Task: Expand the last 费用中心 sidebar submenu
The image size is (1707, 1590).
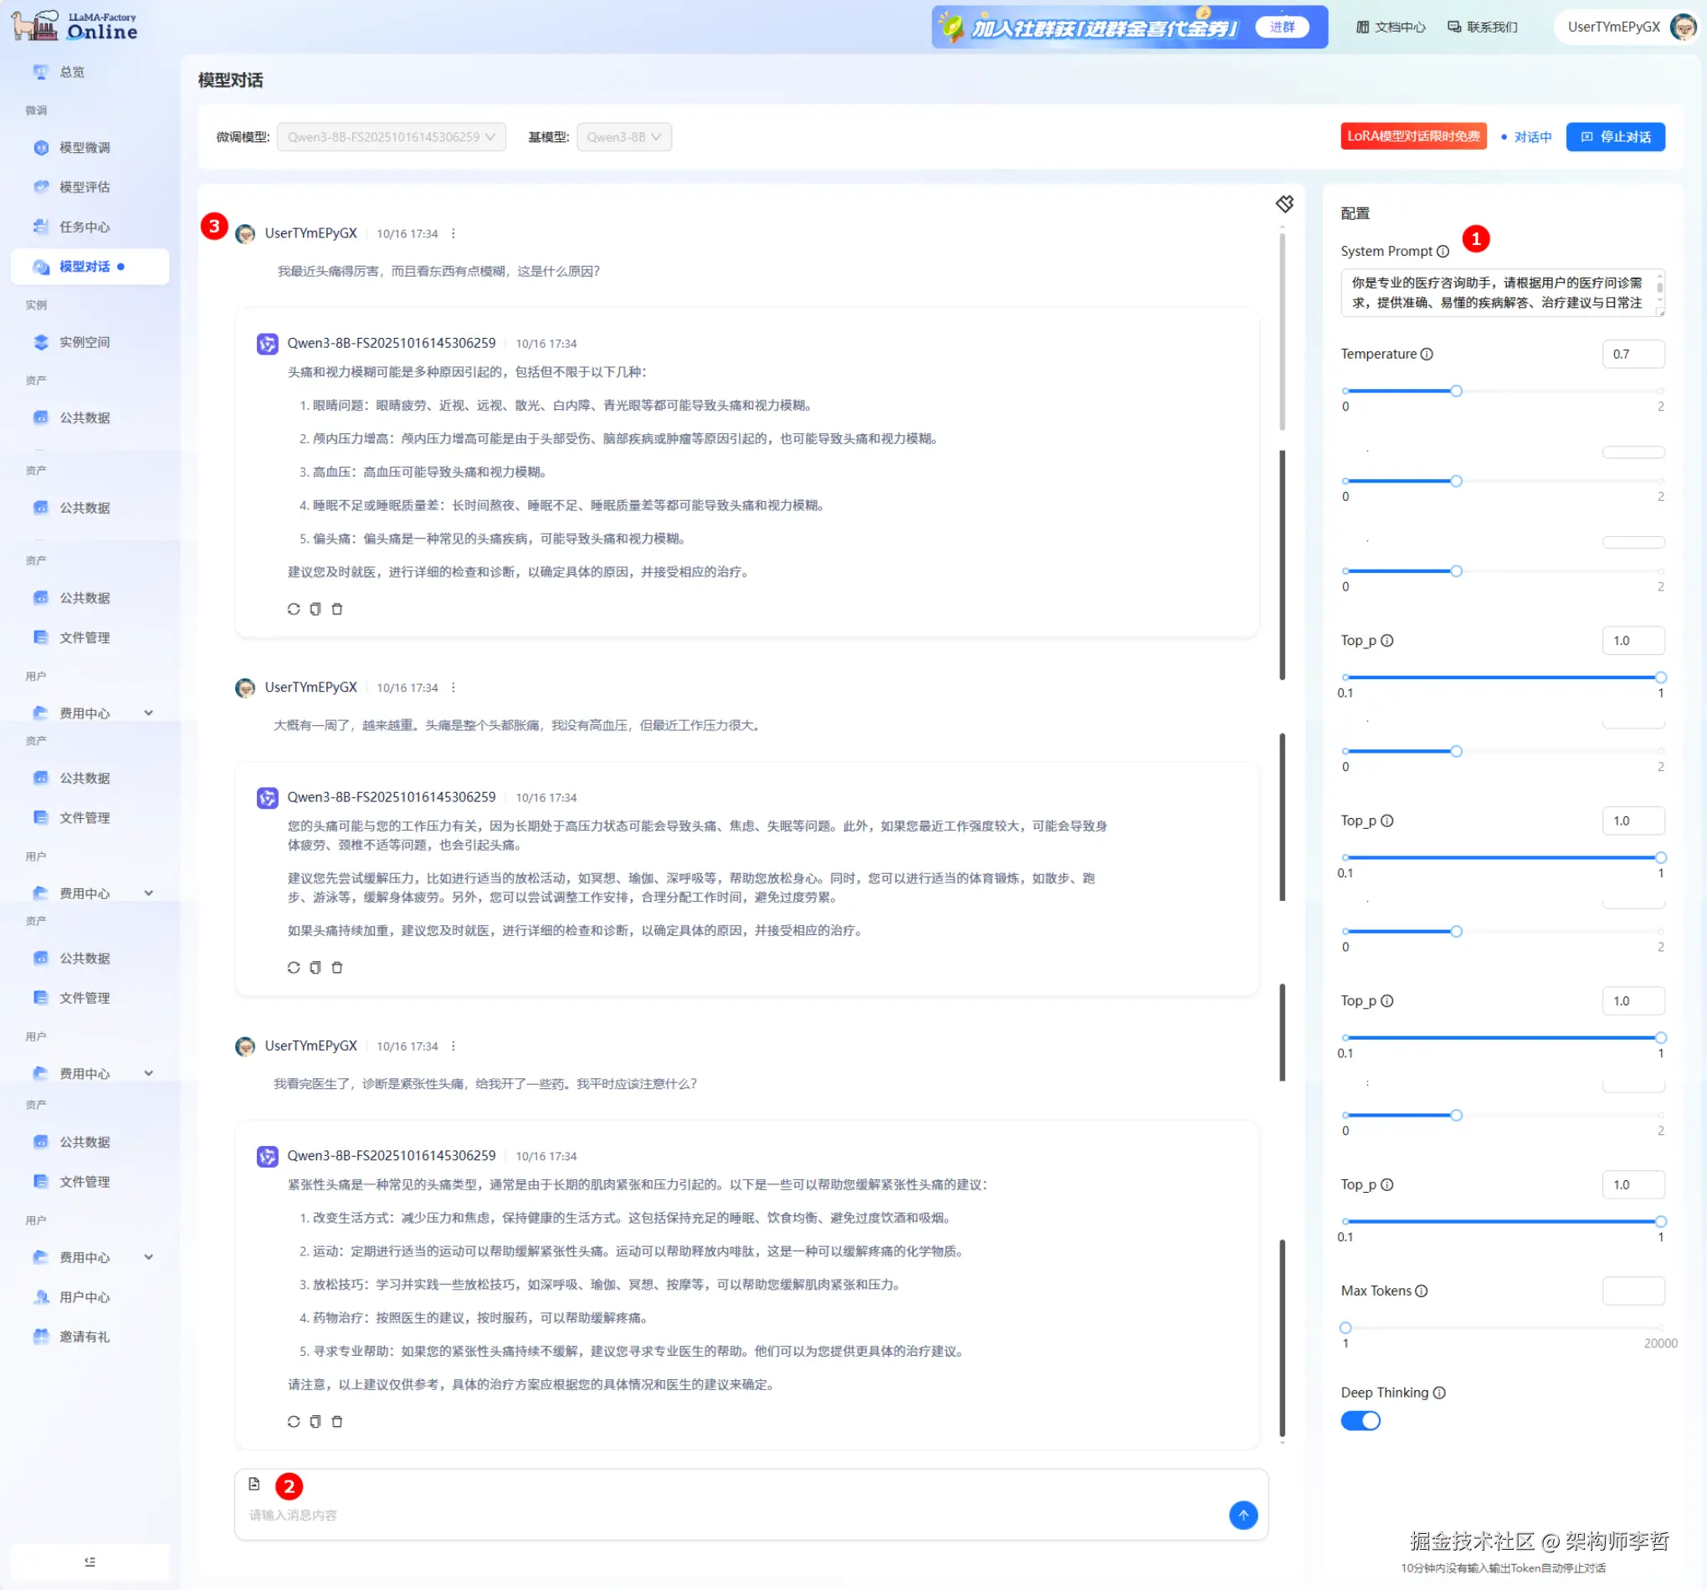Action: point(149,1257)
